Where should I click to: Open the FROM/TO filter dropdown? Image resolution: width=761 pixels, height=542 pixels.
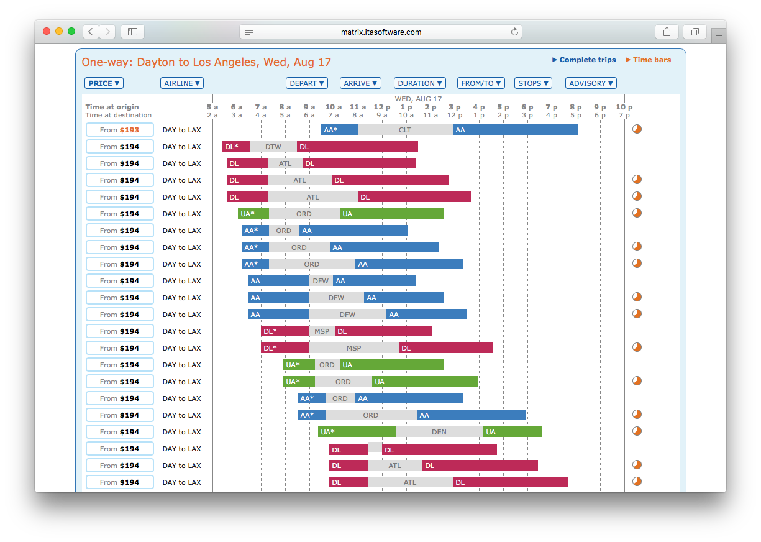point(481,83)
